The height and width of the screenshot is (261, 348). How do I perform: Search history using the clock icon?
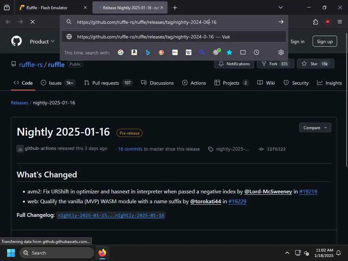point(256,52)
